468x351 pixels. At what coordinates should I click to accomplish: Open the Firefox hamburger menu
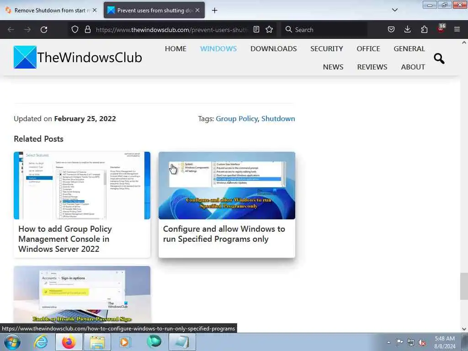pyautogui.click(x=457, y=29)
